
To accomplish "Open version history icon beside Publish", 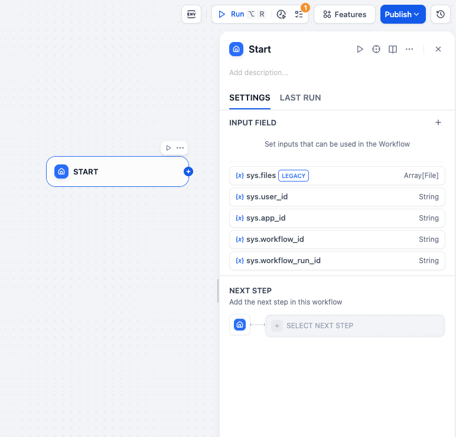I will coord(440,14).
